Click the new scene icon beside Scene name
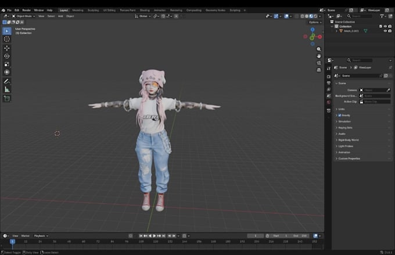 coord(386,76)
